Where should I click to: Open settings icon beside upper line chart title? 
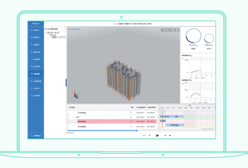191,56
